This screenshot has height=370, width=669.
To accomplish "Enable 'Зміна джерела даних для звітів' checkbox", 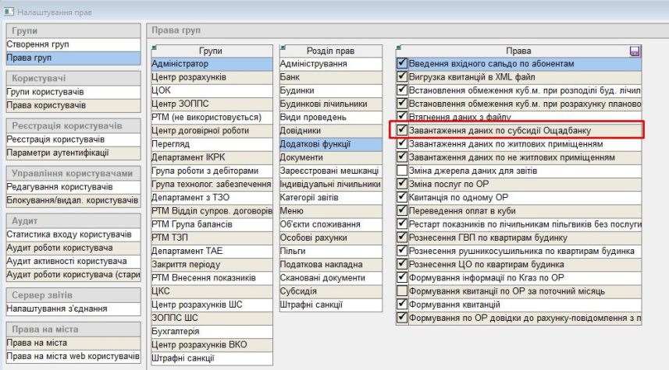I will pyautogui.click(x=402, y=170).
